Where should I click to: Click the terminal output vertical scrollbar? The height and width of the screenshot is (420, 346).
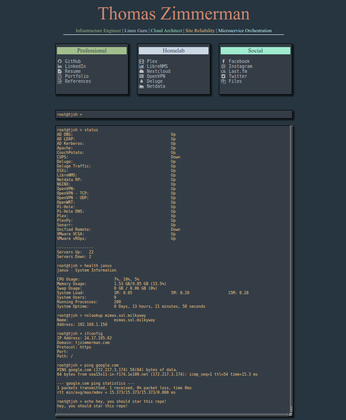coord(291,269)
